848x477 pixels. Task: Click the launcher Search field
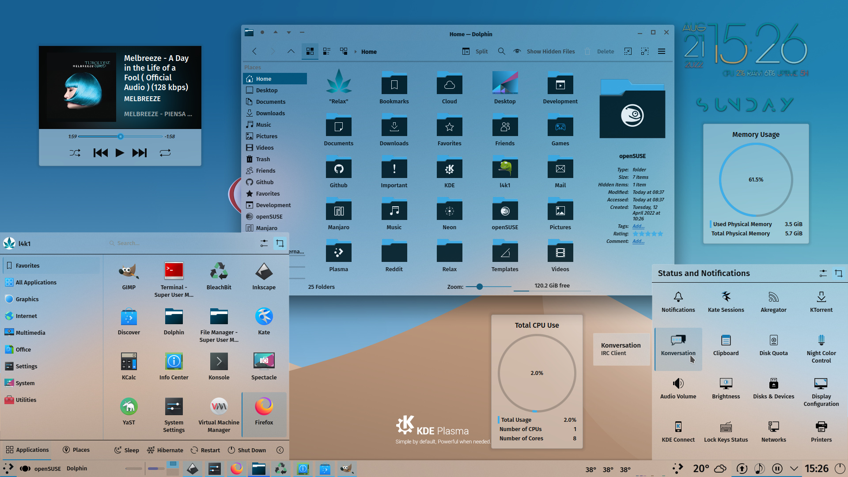[x=181, y=243]
